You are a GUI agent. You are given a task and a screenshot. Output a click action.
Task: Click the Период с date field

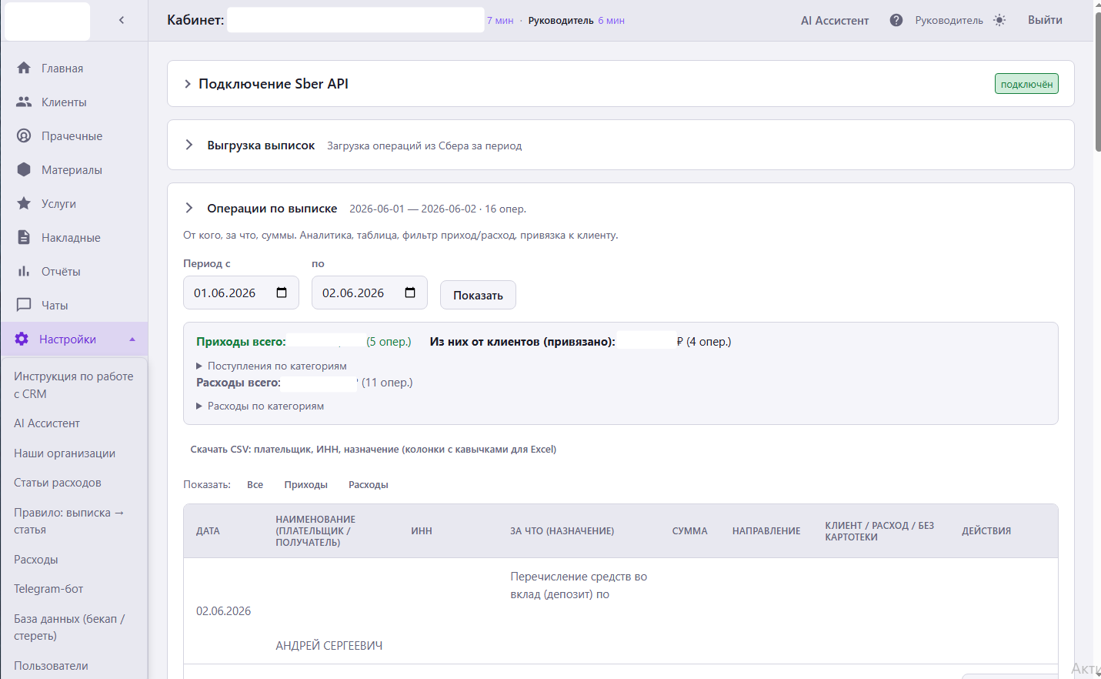coord(241,293)
